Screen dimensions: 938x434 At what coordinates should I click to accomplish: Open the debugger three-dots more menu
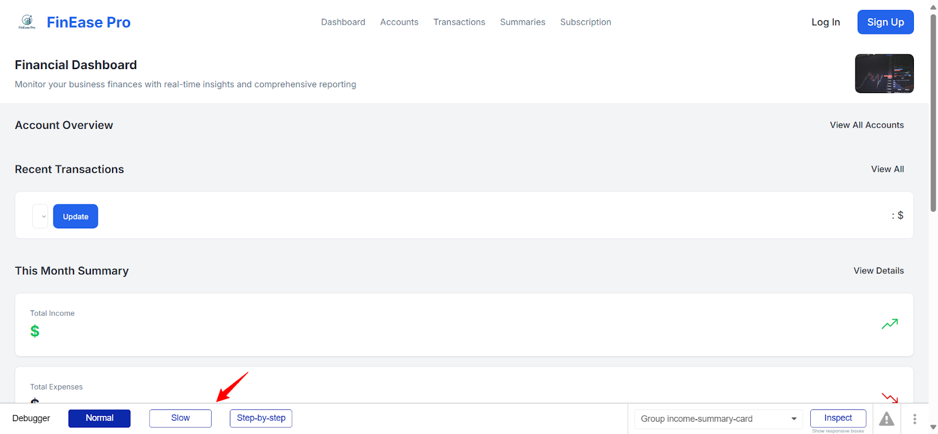[x=915, y=419]
